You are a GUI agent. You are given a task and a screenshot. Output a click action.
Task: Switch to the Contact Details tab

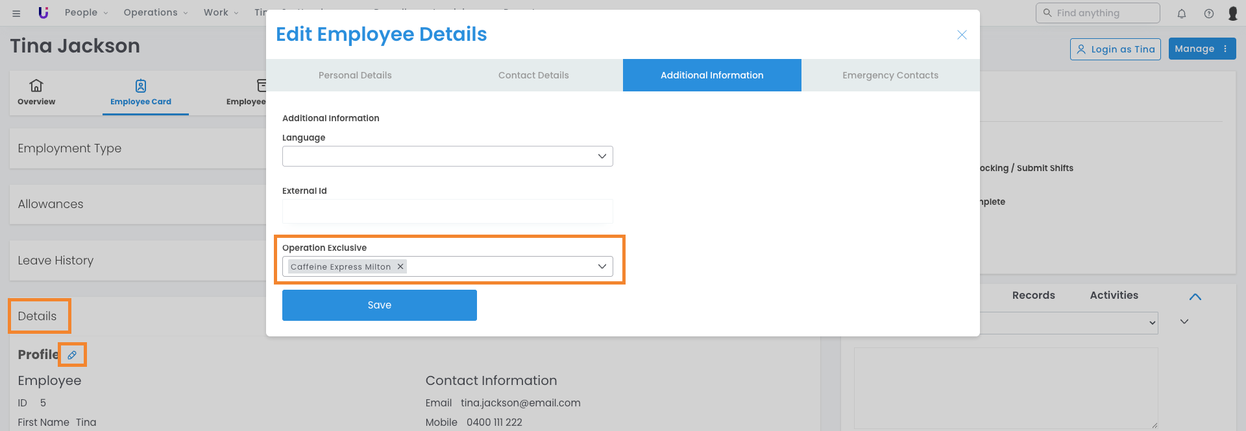(x=533, y=75)
